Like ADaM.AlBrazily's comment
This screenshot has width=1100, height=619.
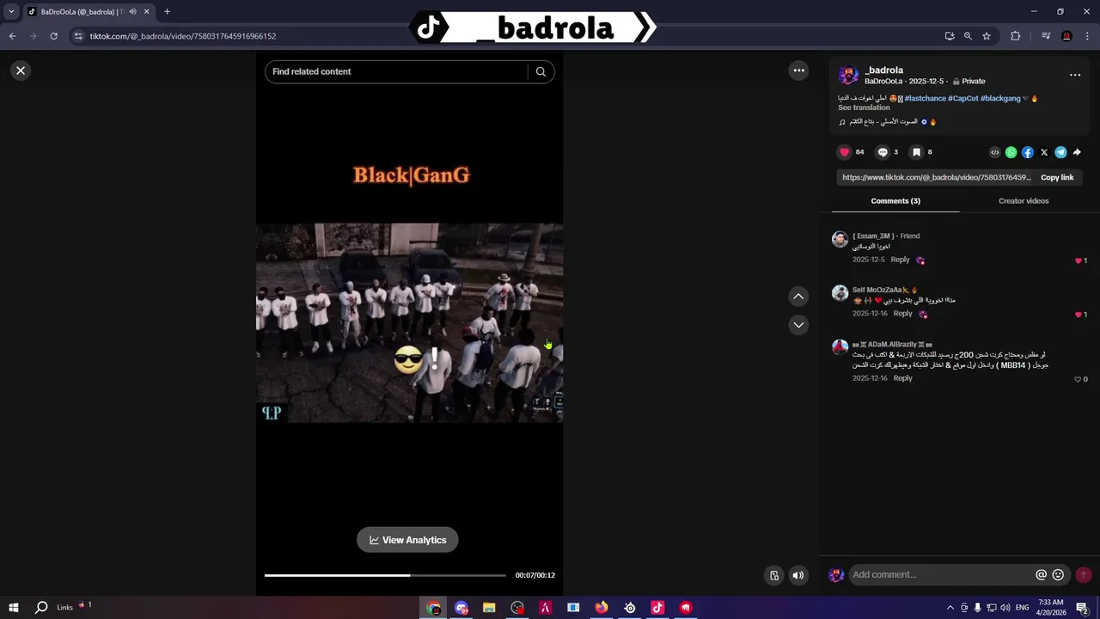[1079, 379]
